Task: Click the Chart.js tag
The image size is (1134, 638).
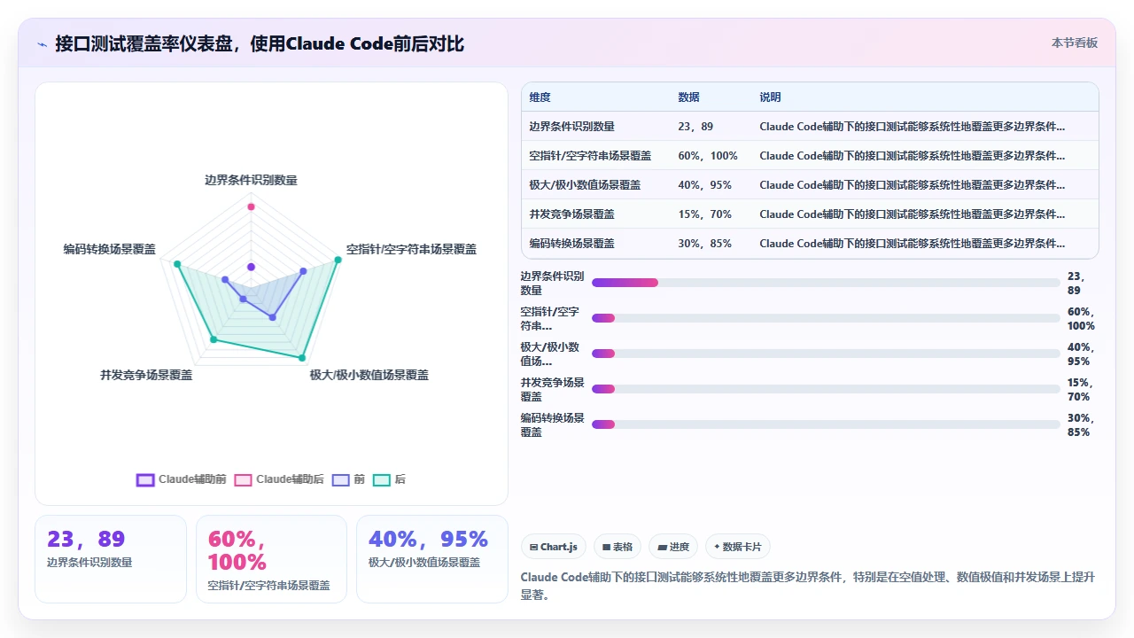Action: [x=554, y=547]
